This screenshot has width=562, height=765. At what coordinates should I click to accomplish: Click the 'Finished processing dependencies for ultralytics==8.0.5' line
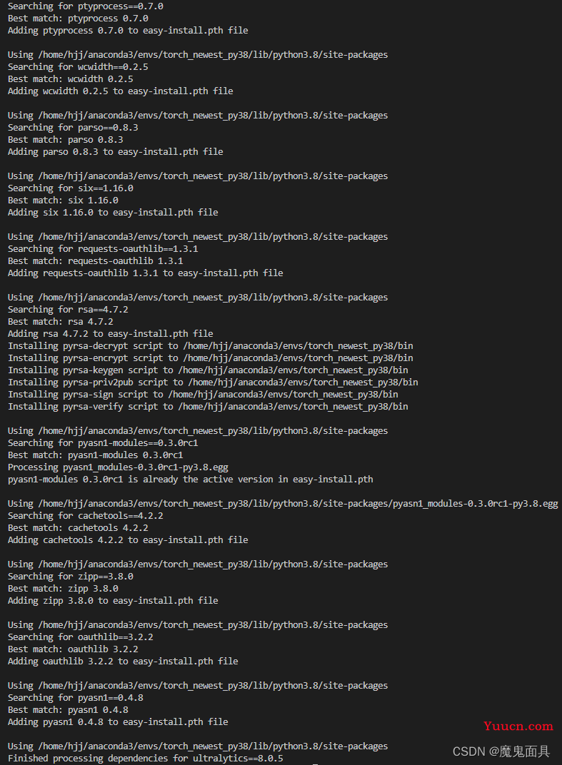tap(146, 758)
